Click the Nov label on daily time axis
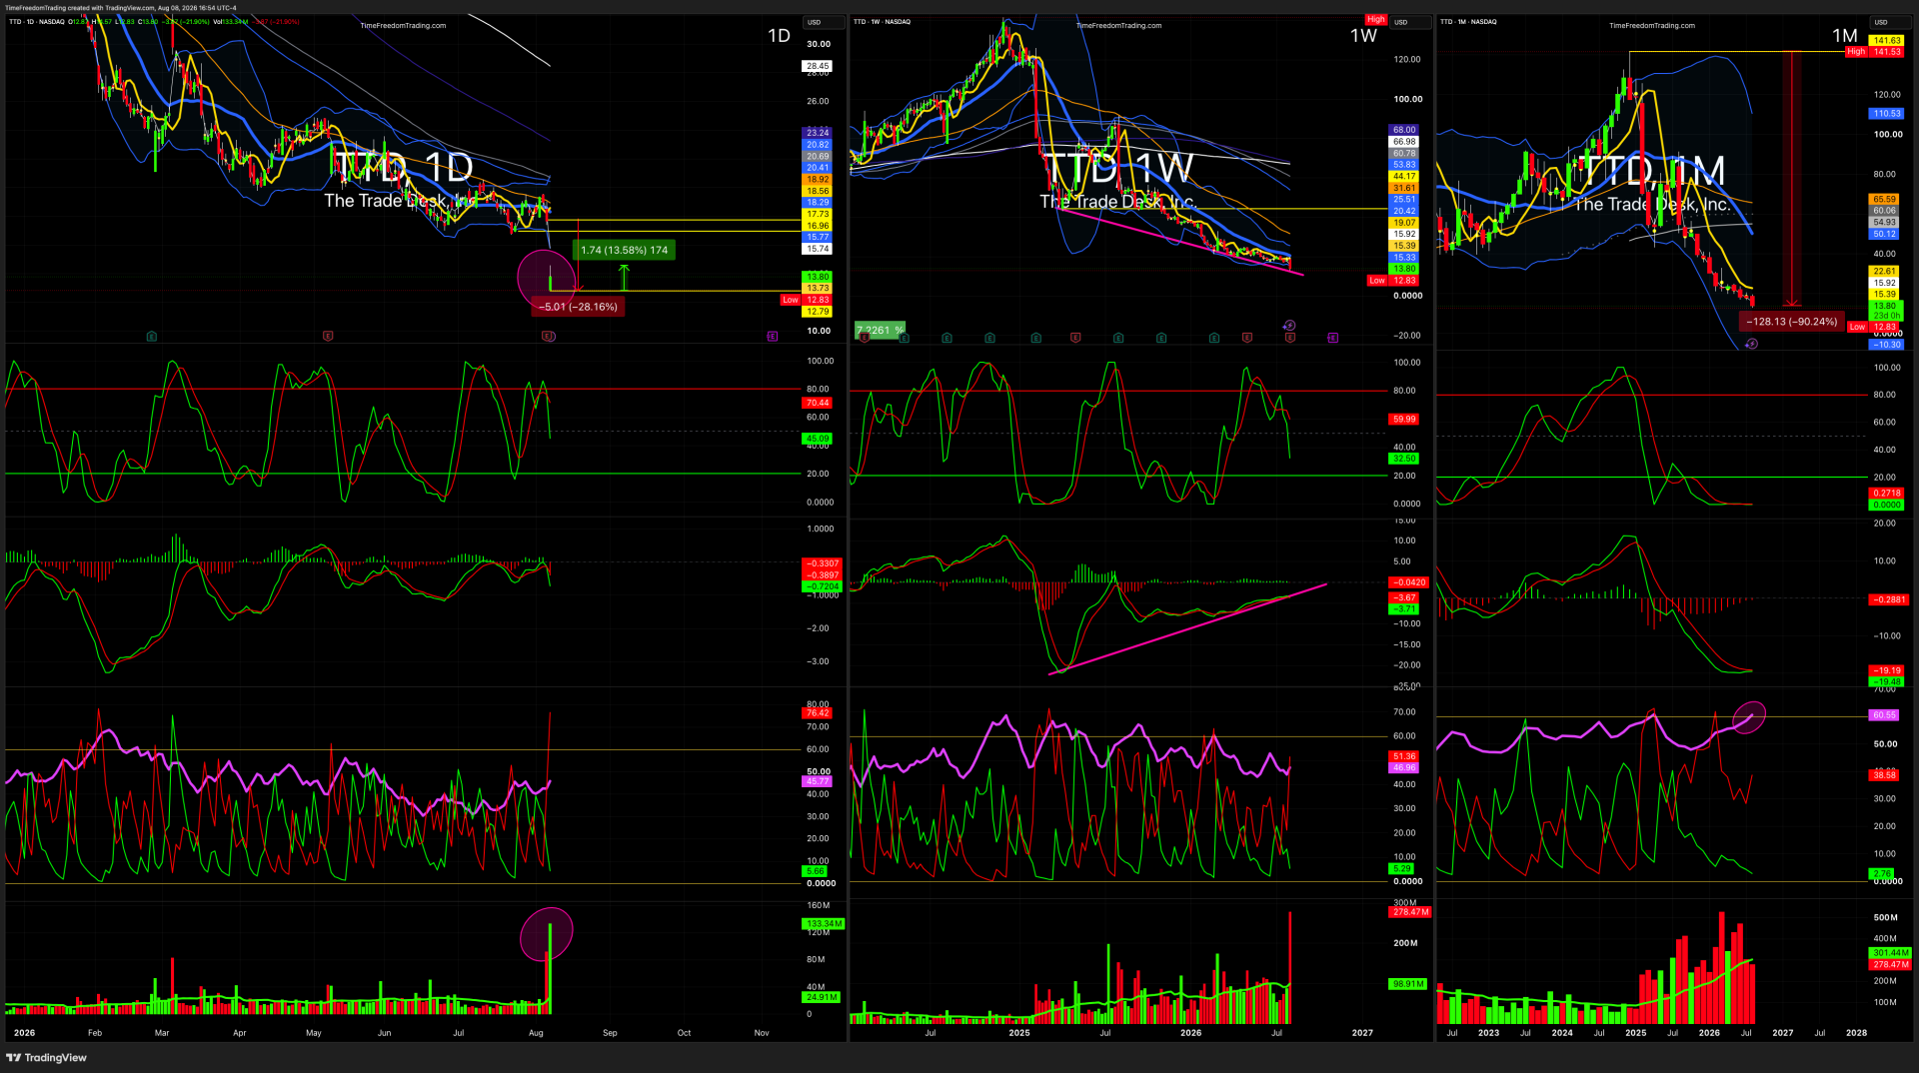Viewport: 1919px width, 1073px height. pyautogui.click(x=762, y=1033)
